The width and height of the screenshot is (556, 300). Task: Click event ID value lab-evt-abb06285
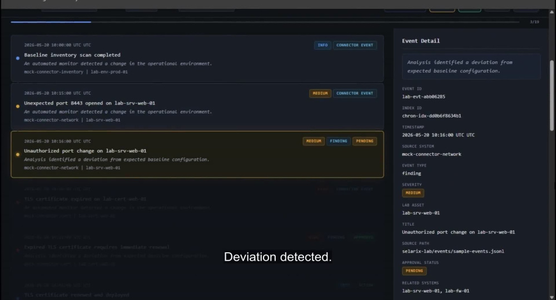coord(423,97)
